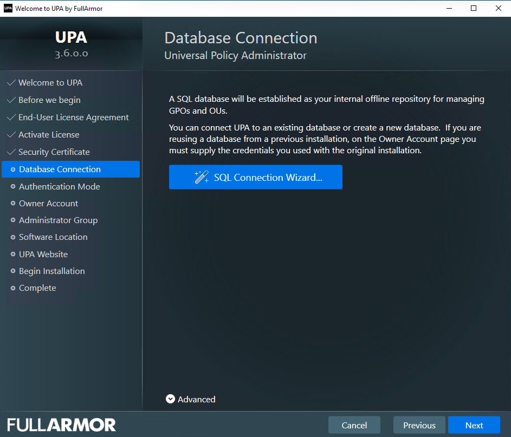Click the magic wand icon on wizard button
The width and height of the screenshot is (511, 437).
202,177
